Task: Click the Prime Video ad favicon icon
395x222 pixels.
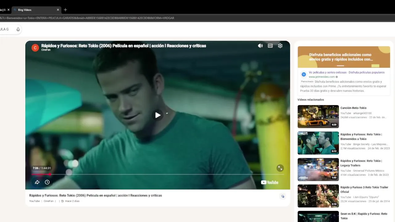Action: (x=304, y=74)
